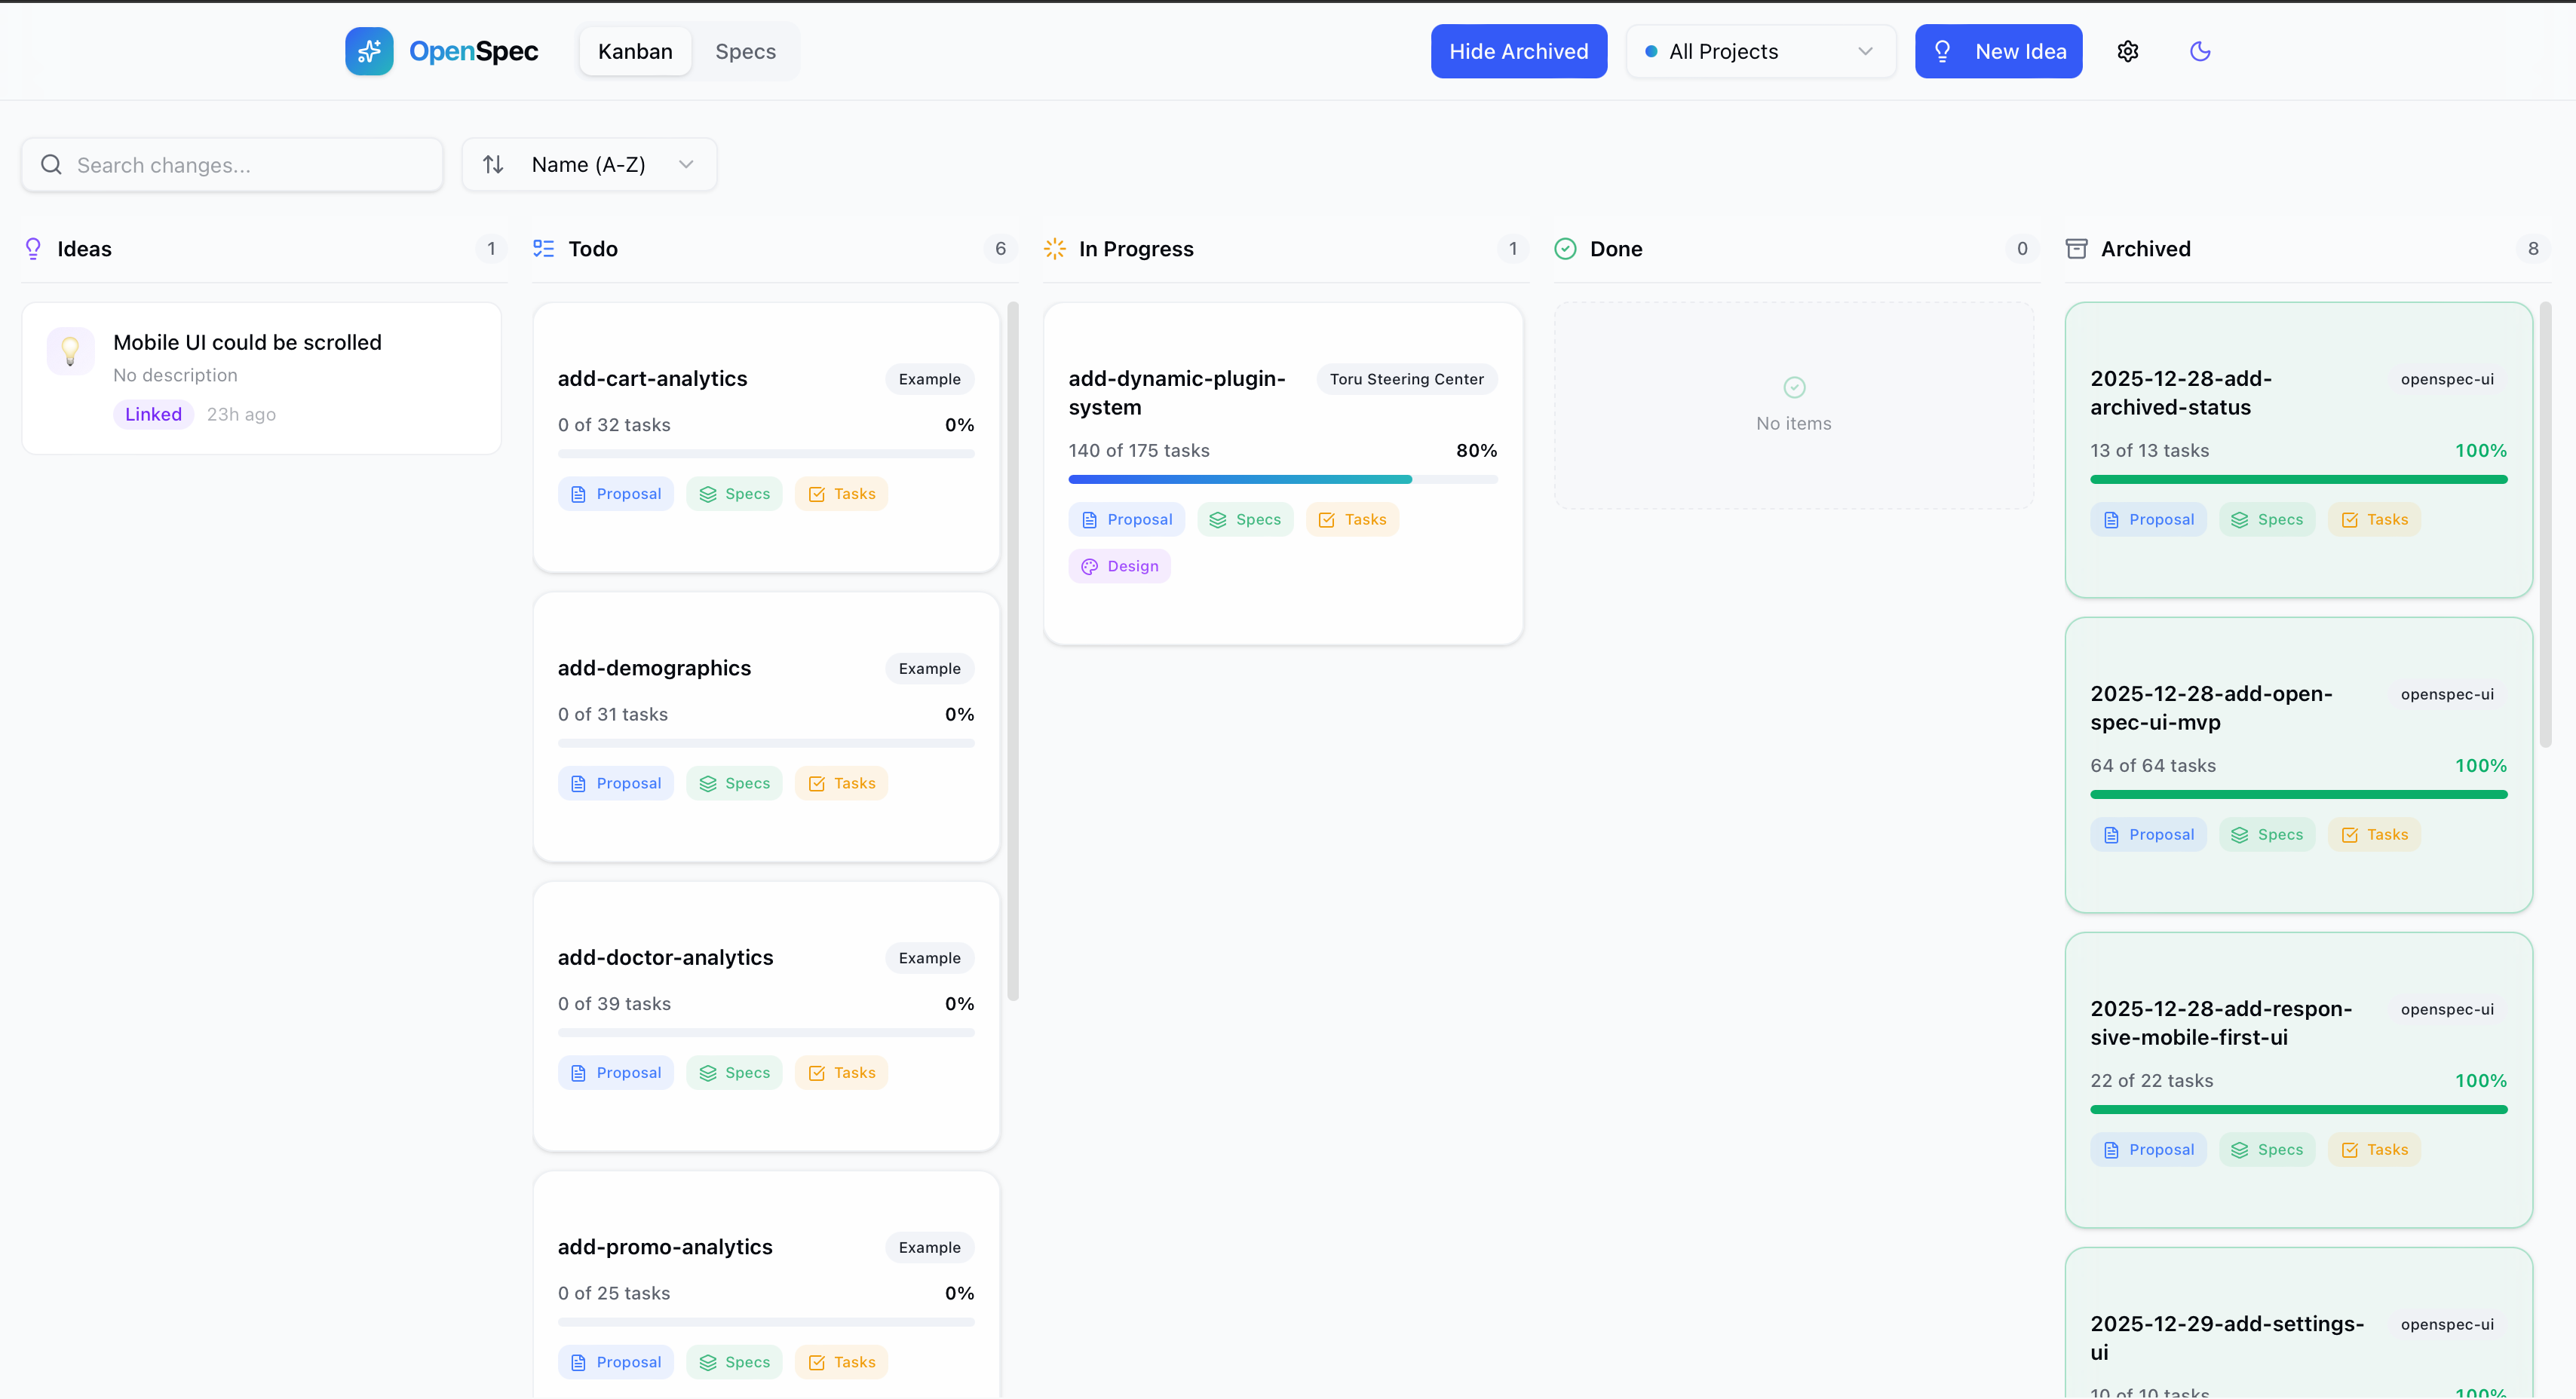Click No items placeholder in Done column

pos(1793,406)
